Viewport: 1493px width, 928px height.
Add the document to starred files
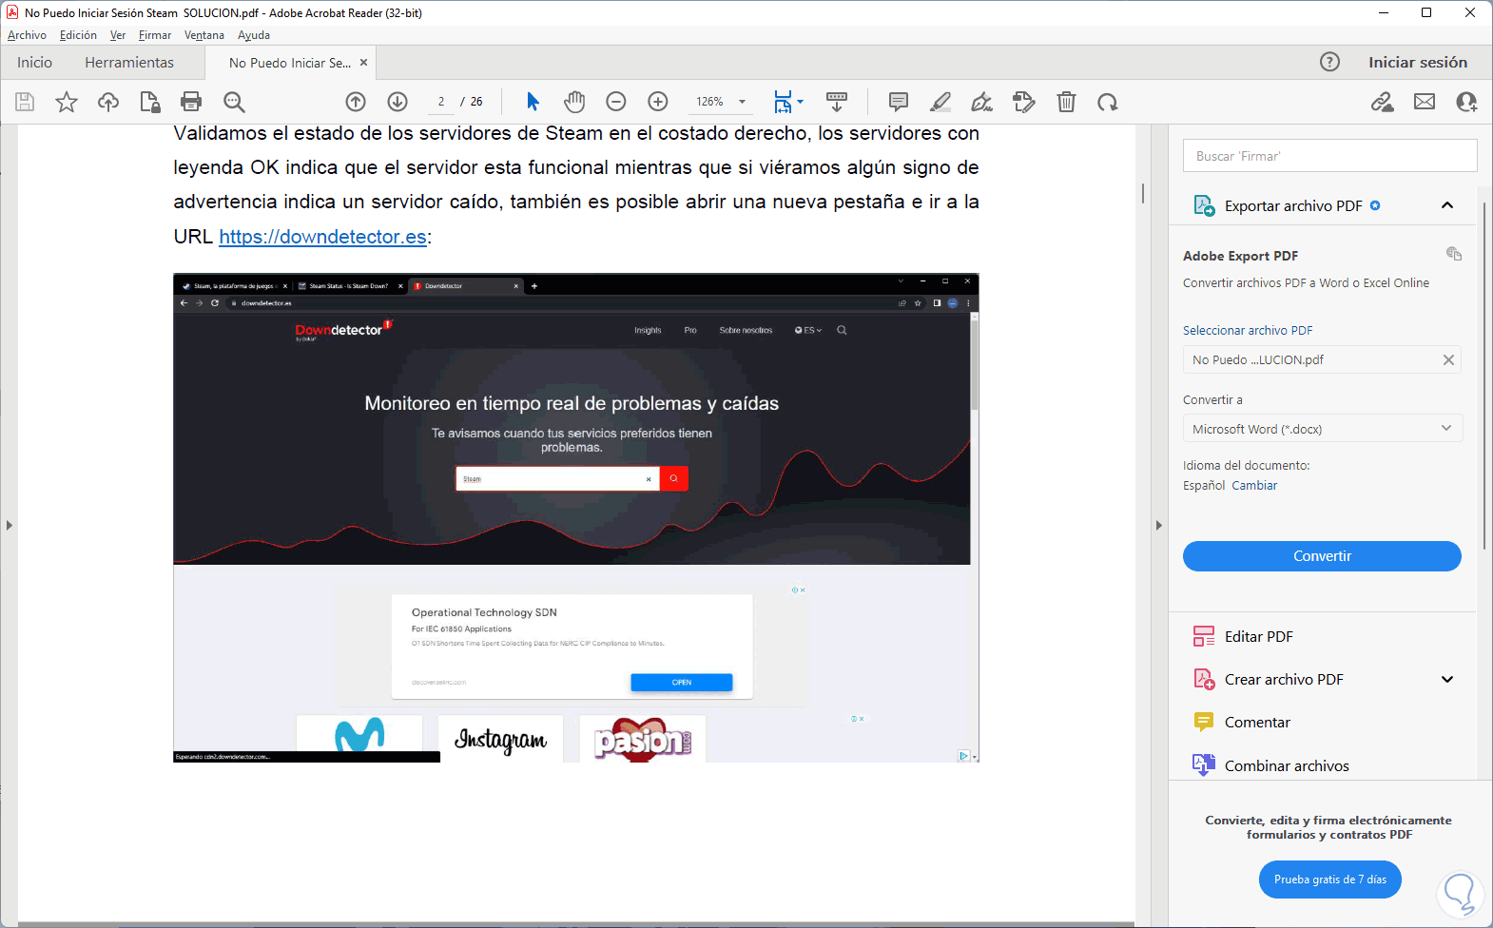(x=67, y=102)
